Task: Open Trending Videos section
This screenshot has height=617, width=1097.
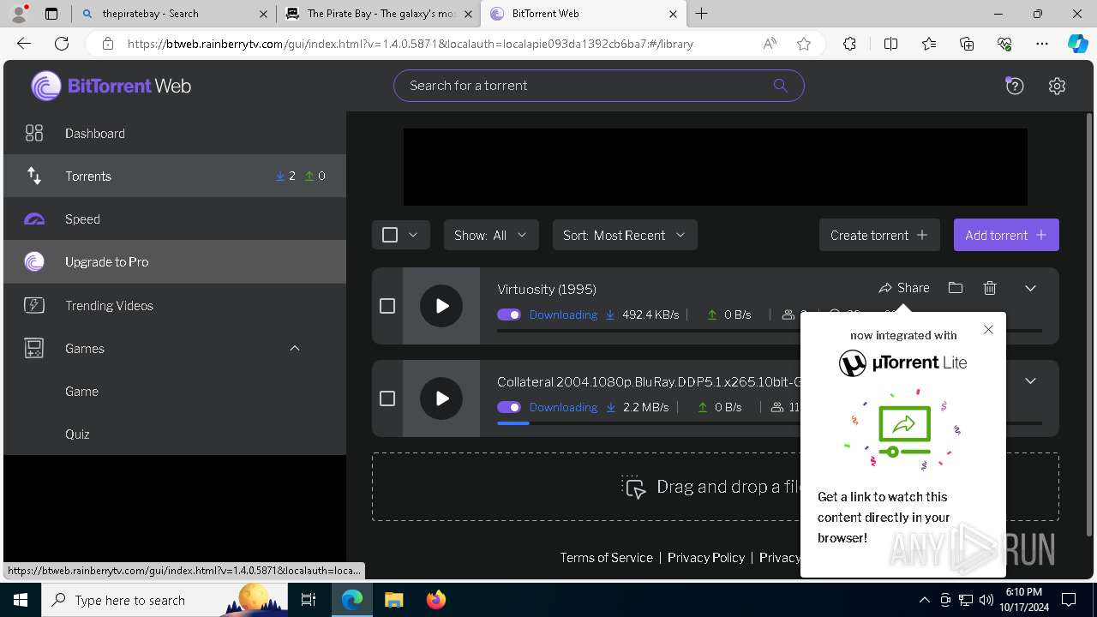Action: tap(175, 305)
